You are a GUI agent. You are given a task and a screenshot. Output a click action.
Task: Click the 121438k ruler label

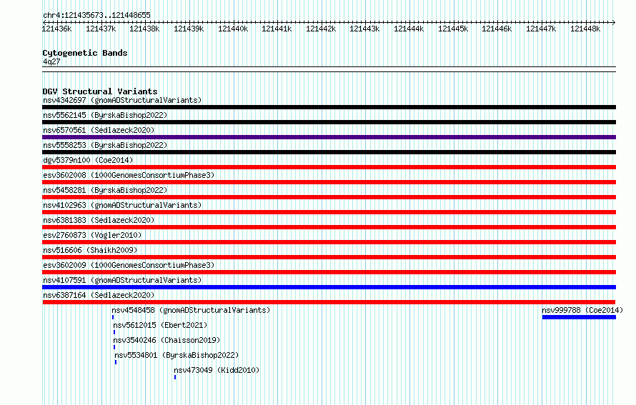pyautogui.click(x=144, y=29)
